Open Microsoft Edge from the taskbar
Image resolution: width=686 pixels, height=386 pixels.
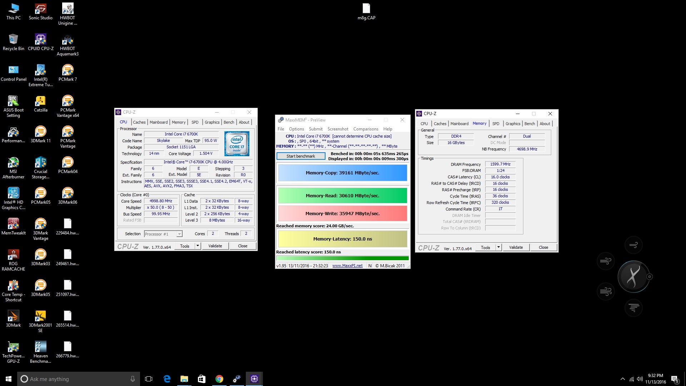click(166, 379)
